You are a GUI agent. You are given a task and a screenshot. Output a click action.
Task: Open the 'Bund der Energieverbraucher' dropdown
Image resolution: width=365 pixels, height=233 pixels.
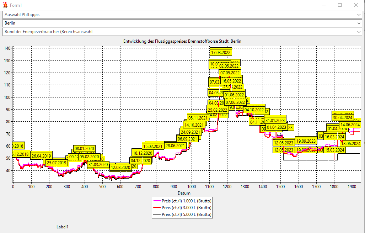tap(182, 32)
